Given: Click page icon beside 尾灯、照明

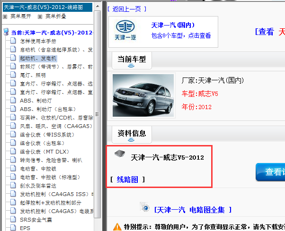Looking at the screenshot, I should 13,75.
